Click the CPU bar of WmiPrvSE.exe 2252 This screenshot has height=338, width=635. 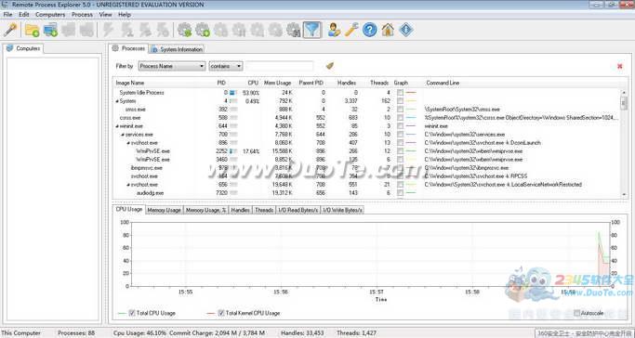click(x=233, y=151)
